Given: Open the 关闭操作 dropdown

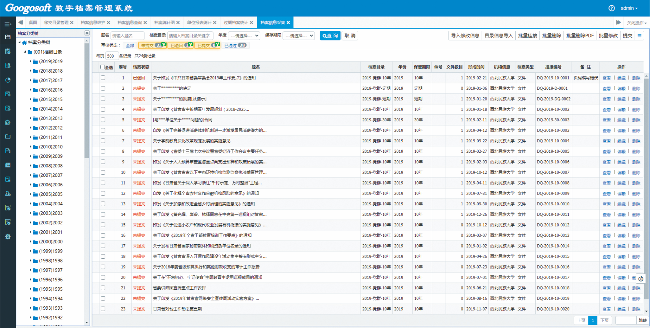Looking at the screenshot, I should [x=637, y=23].
